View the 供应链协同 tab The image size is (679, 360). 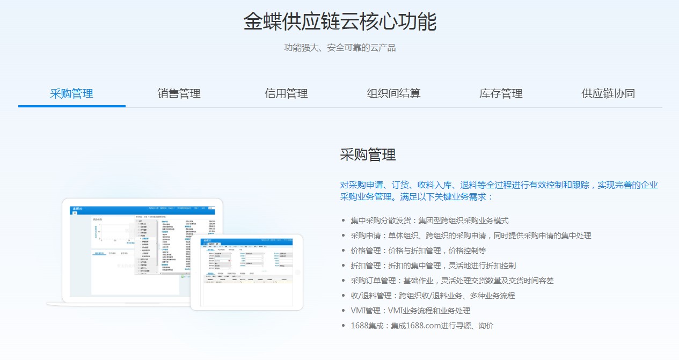[x=608, y=93]
